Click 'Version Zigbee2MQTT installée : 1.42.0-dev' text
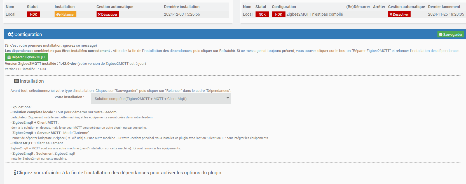The image size is (466, 184). tap(41, 64)
